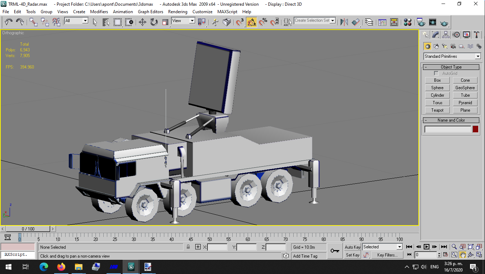The image size is (485, 274).
Task: Click the dark red object color swatch
Action: click(475, 129)
